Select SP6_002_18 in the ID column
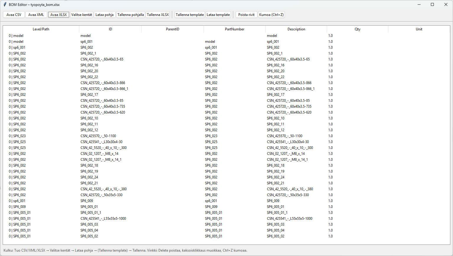Image resolution: width=453 pixels, height=256 pixels. tap(89, 165)
